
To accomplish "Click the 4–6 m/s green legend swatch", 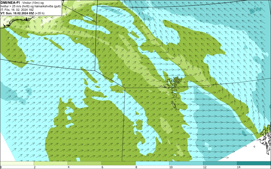I will pos(85,163).
